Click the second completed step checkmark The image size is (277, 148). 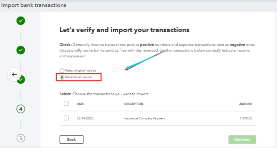click(21, 50)
